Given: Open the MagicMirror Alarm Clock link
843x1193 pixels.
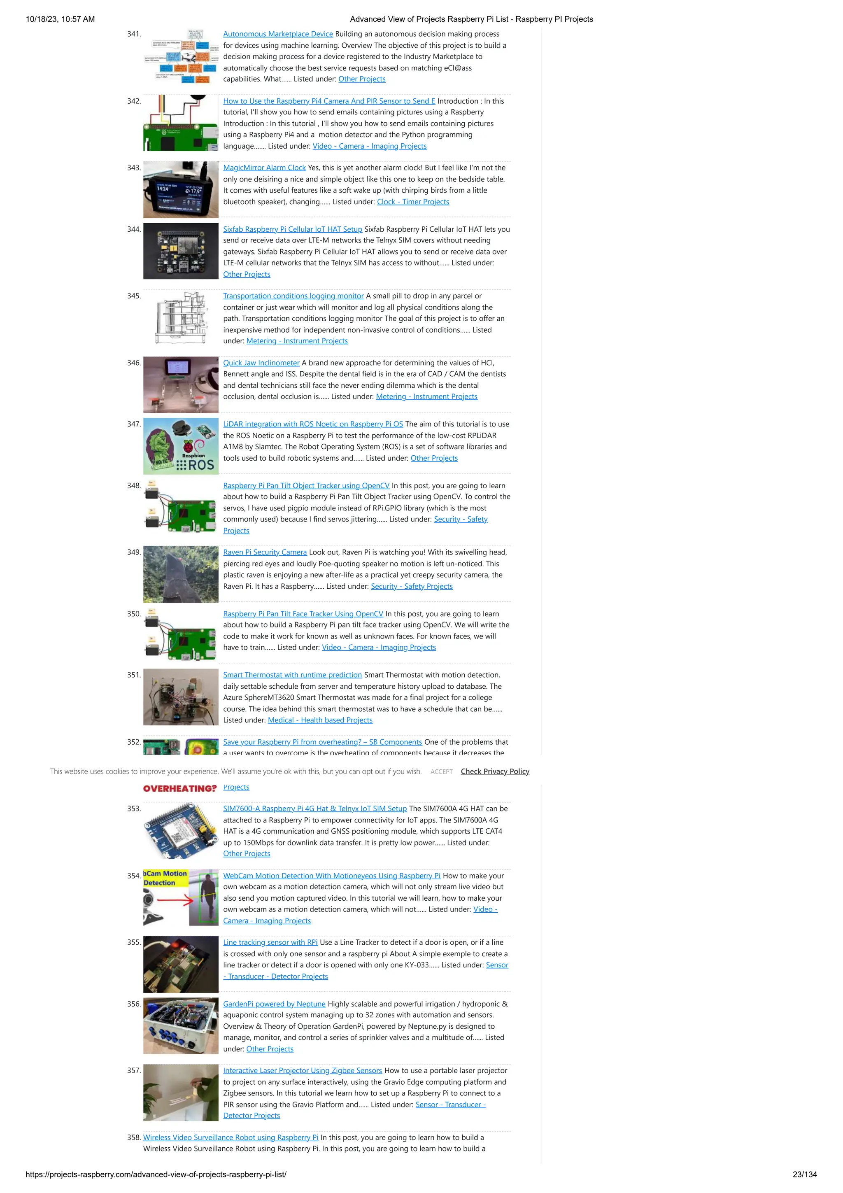Looking at the screenshot, I should [x=264, y=167].
